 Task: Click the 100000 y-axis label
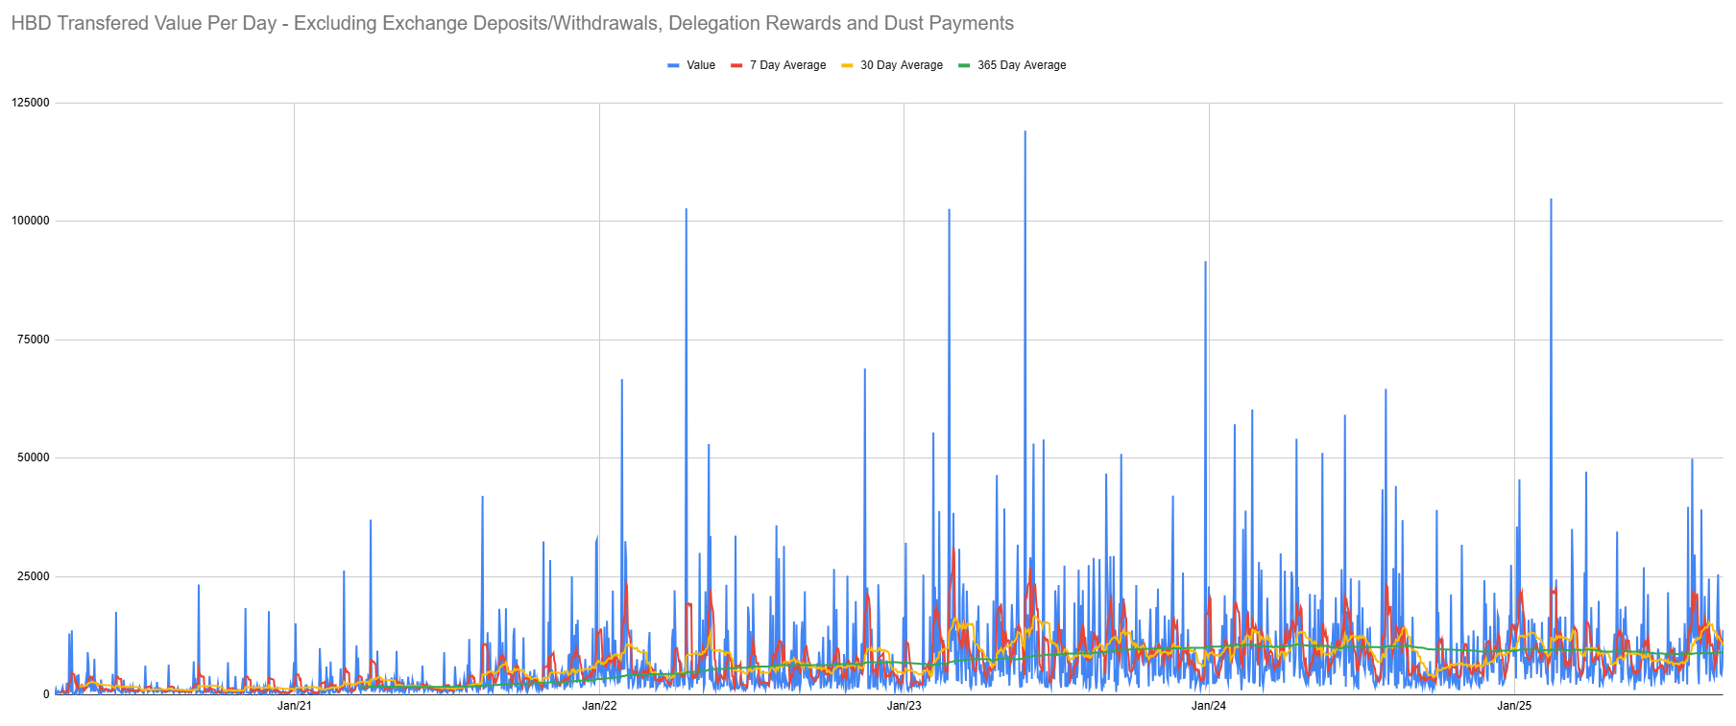(31, 221)
